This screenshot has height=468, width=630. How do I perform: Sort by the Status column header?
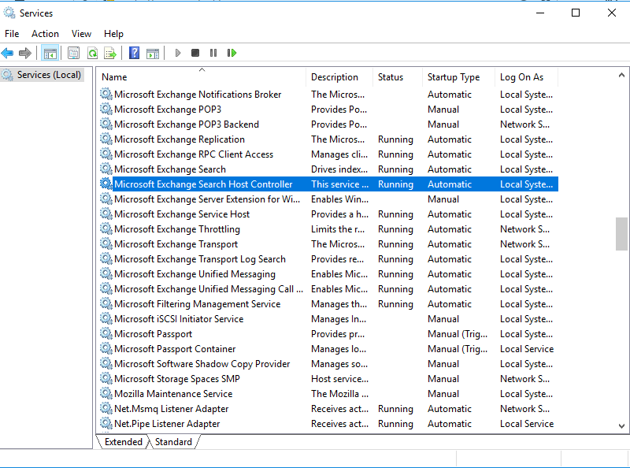click(398, 76)
